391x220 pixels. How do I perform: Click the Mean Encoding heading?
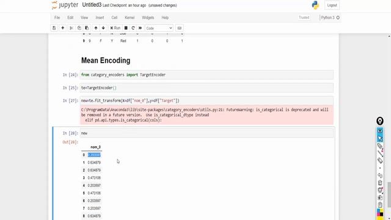106,61
